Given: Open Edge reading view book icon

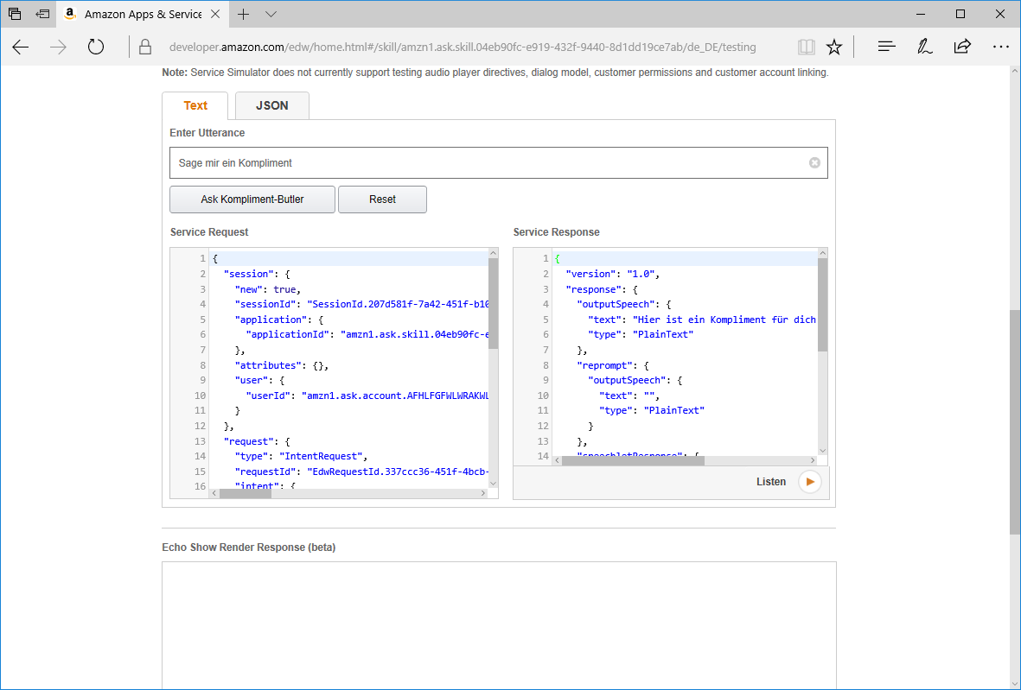Looking at the screenshot, I should coord(806,47).
